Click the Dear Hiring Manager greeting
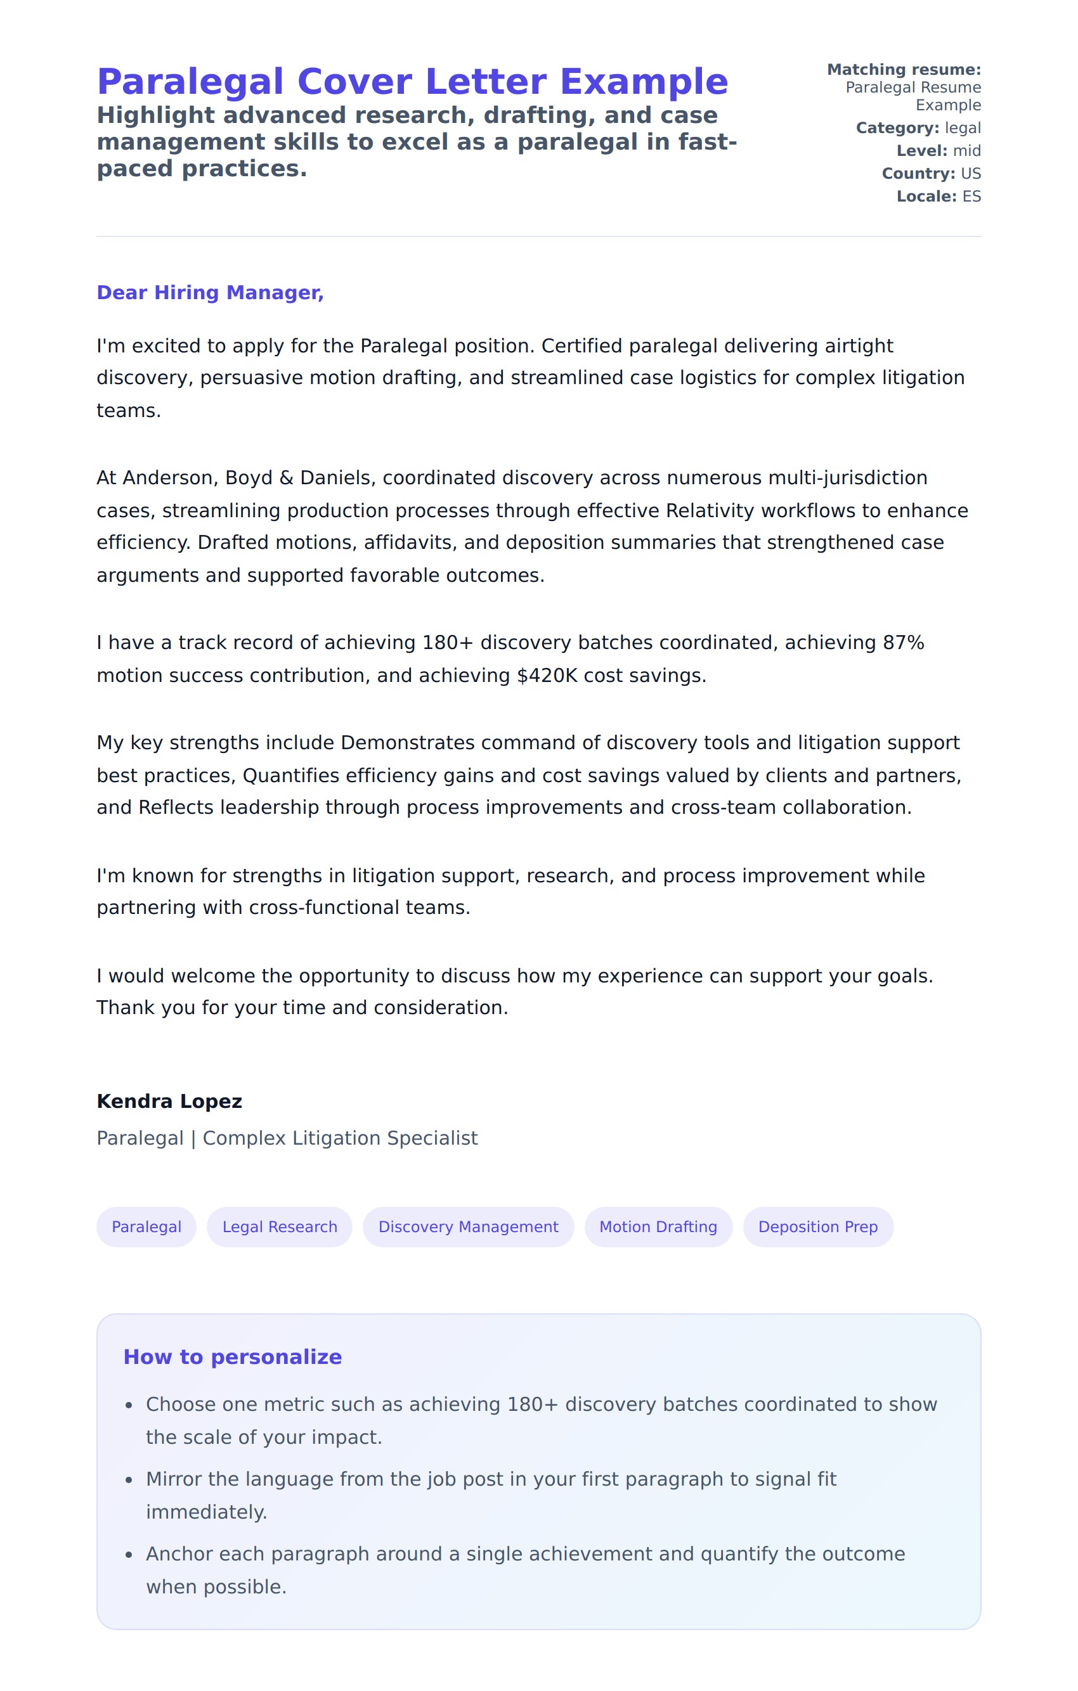 (210, 293)
